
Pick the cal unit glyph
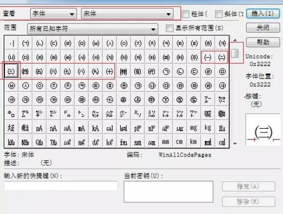pos(110,128)
